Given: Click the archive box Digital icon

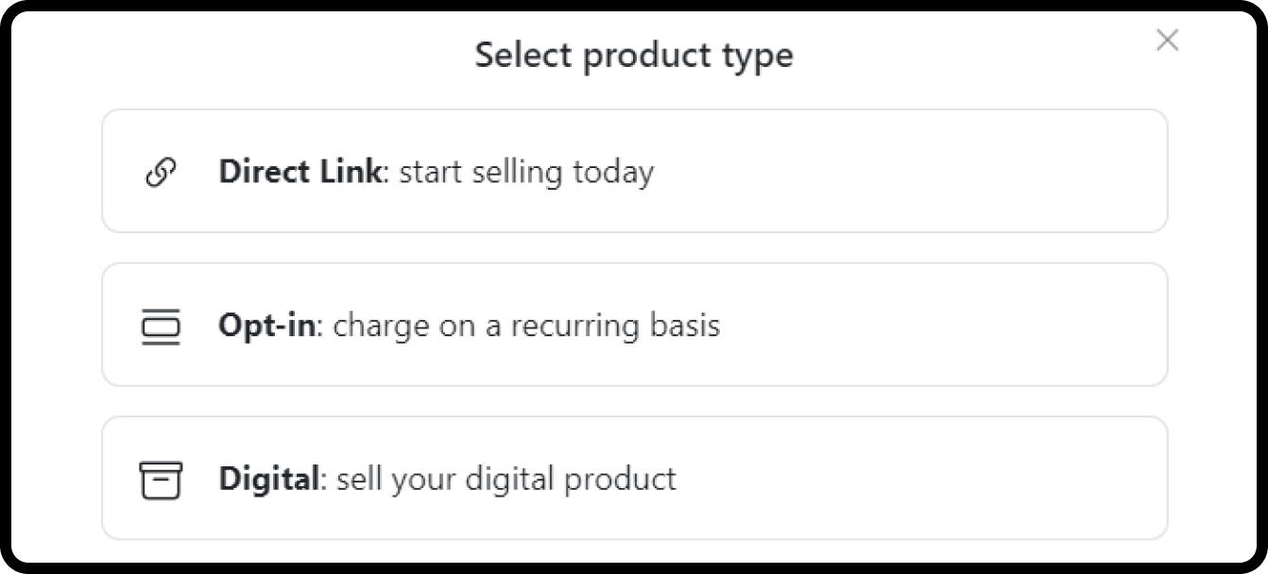Looking at the screenshot, I should (161, 480).
